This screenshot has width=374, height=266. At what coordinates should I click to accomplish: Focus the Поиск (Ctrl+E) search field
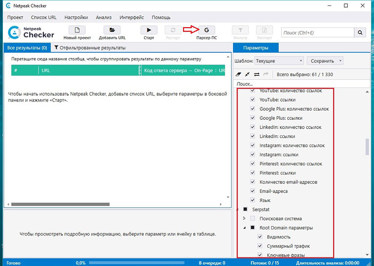(x=318, y=32)
